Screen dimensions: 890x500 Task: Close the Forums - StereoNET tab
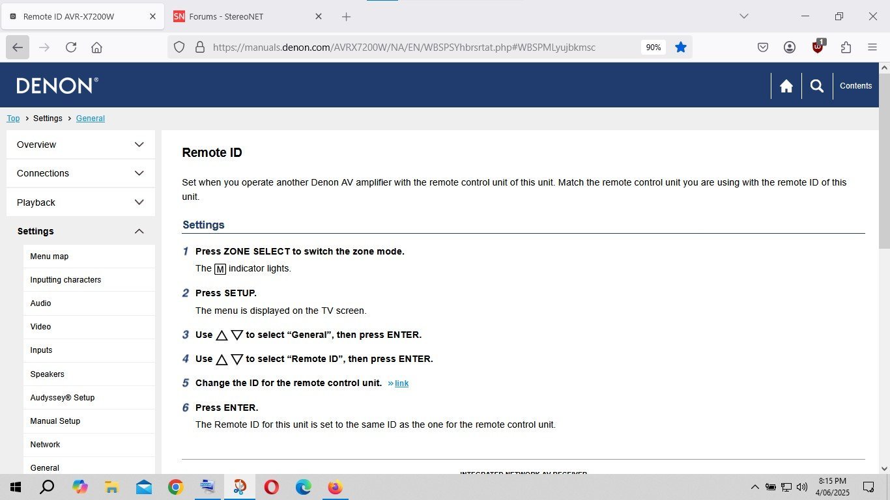[x=319, y=16]
